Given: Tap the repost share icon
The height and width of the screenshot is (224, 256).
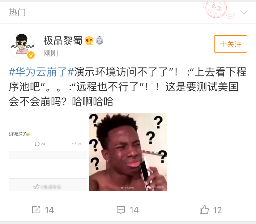Looking at the screenshot, I should coord(36,210).
